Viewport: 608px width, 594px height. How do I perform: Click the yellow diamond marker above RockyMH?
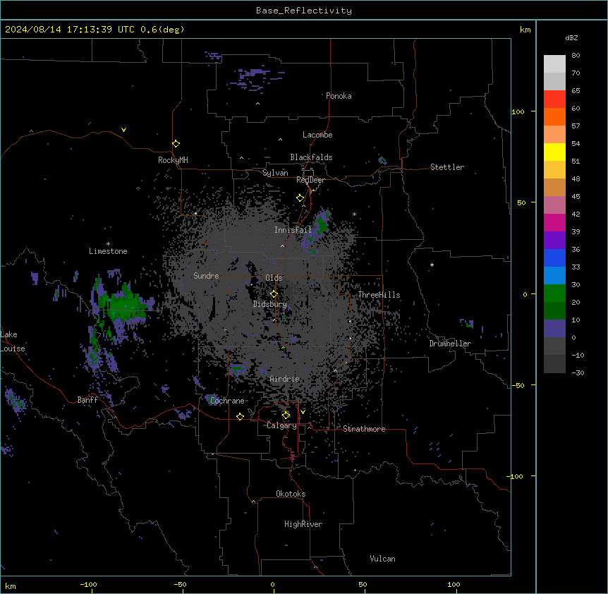coord(176,144)
